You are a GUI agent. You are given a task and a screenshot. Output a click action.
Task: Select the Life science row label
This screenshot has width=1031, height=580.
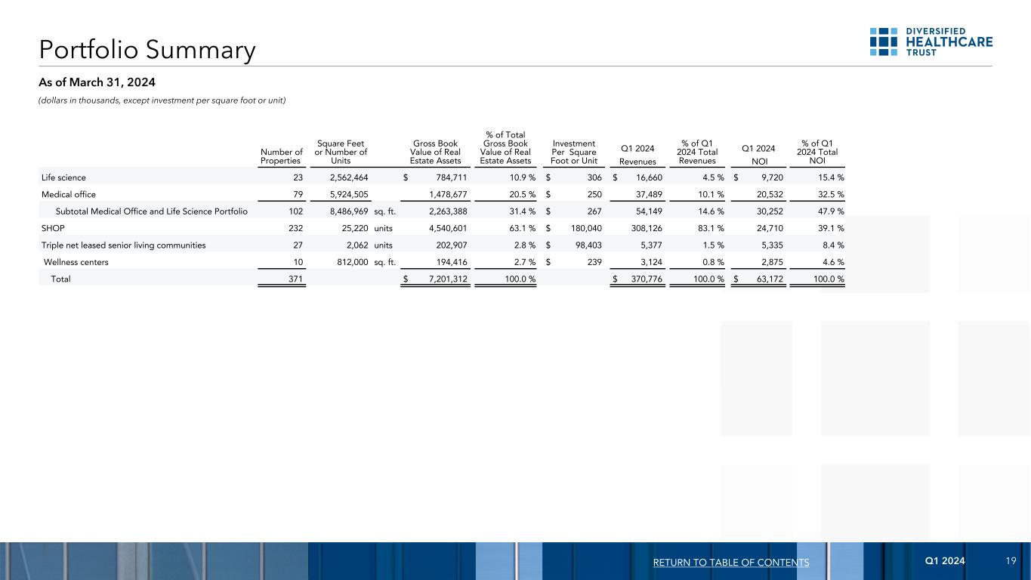pos(63,177)
